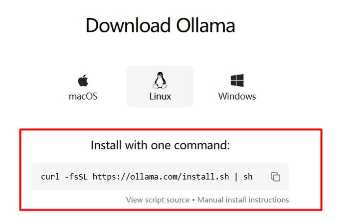
Task: Click the bullet separator between footer links
Action: [x=193, y=200]
